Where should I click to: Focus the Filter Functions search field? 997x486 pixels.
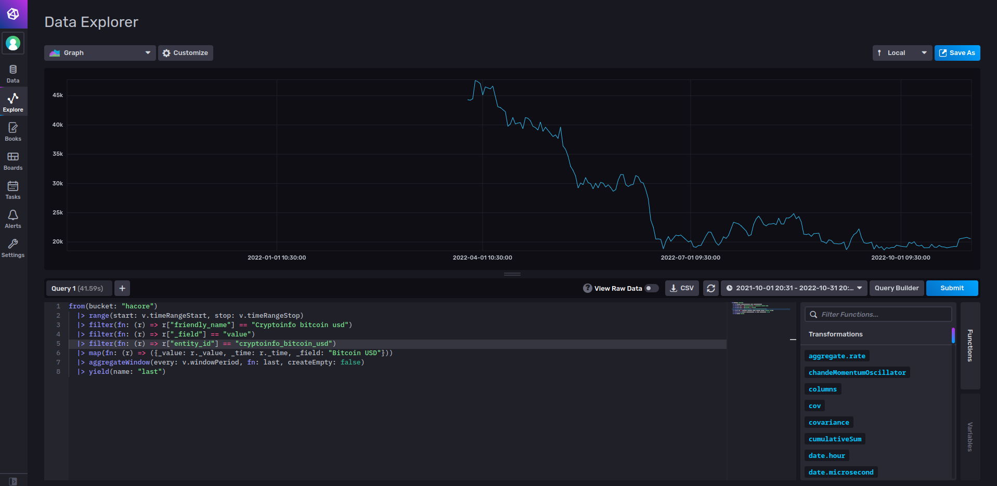[878, 314]
